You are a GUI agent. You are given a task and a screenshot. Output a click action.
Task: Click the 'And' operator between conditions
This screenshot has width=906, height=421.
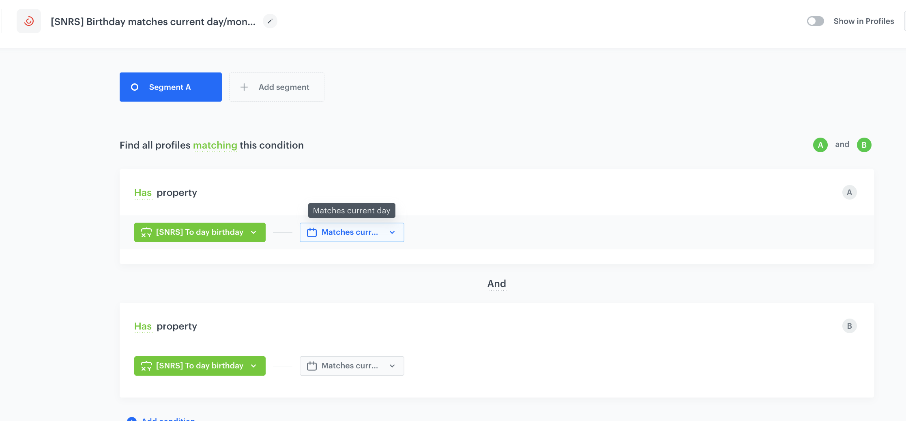pos(496,284)
